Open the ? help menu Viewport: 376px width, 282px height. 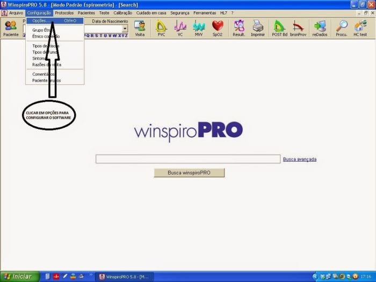click(232, 13)
